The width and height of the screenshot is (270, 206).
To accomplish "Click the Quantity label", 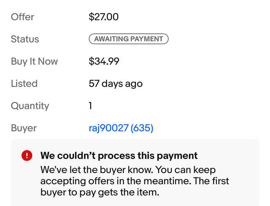I will point(30,106).
